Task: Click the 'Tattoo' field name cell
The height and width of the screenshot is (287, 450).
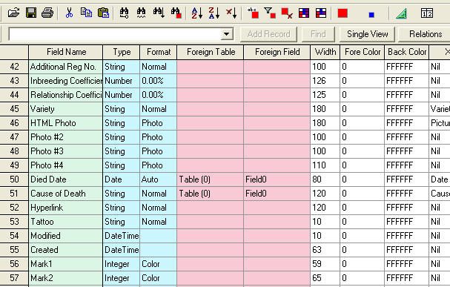Action: click(66, 222)
